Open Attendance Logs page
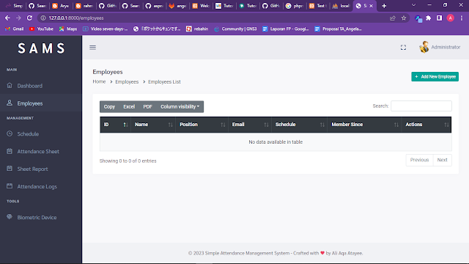 tap(41, 186)
